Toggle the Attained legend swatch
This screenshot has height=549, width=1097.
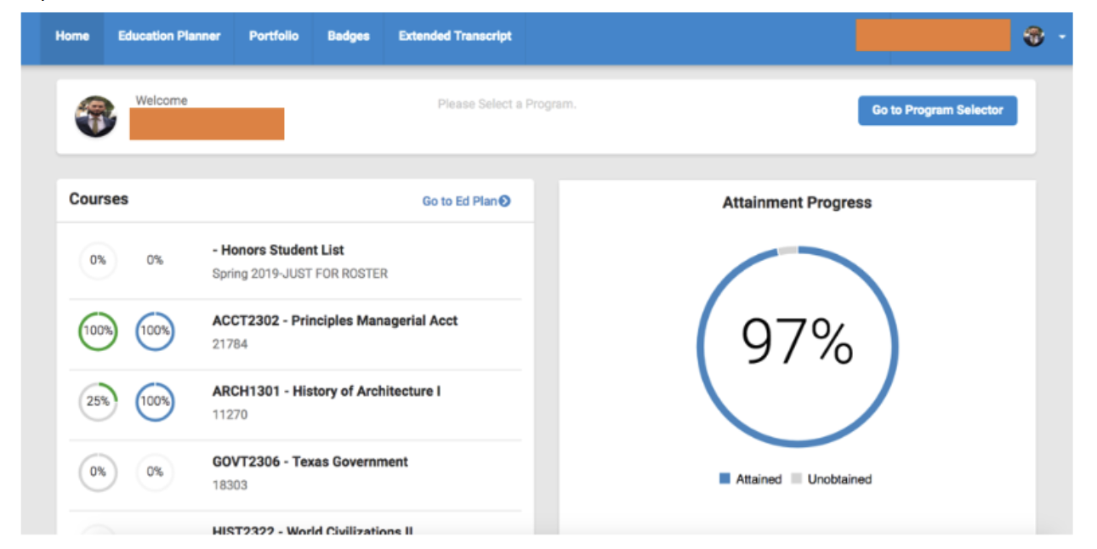pyautogui.click(x=725, y=479)
